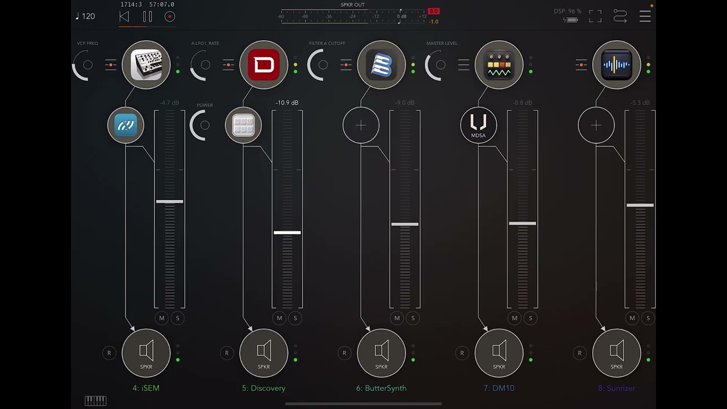The image size is (727, 409).
Task: Open the iSEM synth instrument icon
Action: click(x=146, y=65)
